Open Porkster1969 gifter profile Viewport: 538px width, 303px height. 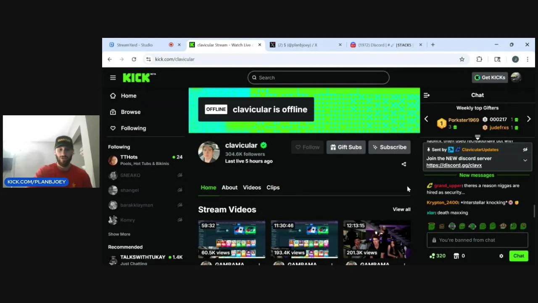[x=463, y=120]
